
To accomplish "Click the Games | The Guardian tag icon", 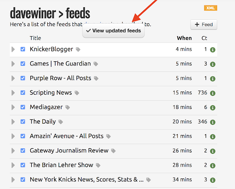I will point(96,64).
